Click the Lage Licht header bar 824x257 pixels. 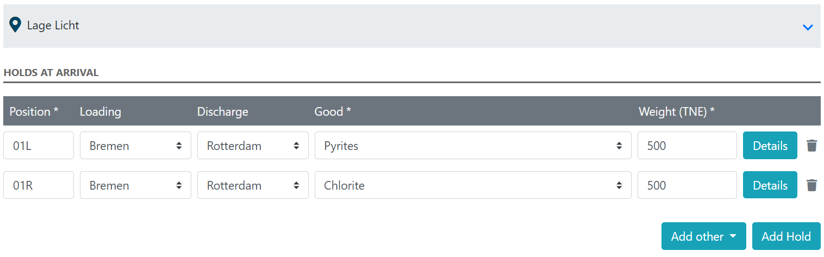[411, 26]
